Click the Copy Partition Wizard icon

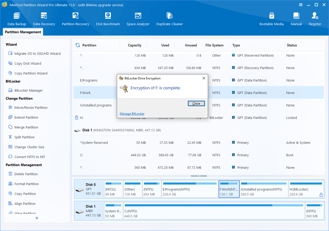(x=10, y=73)
